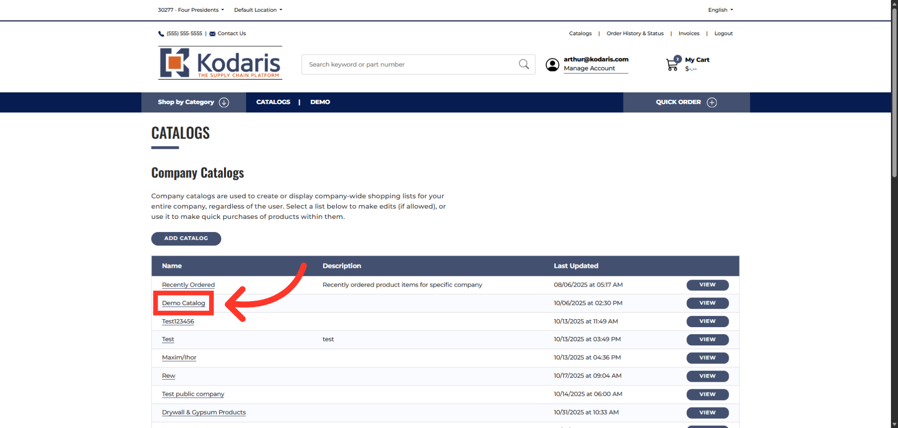Open the Recently Ordered catalog link
The height and width of the screenshot is (428, 898).
click(188, 285)
